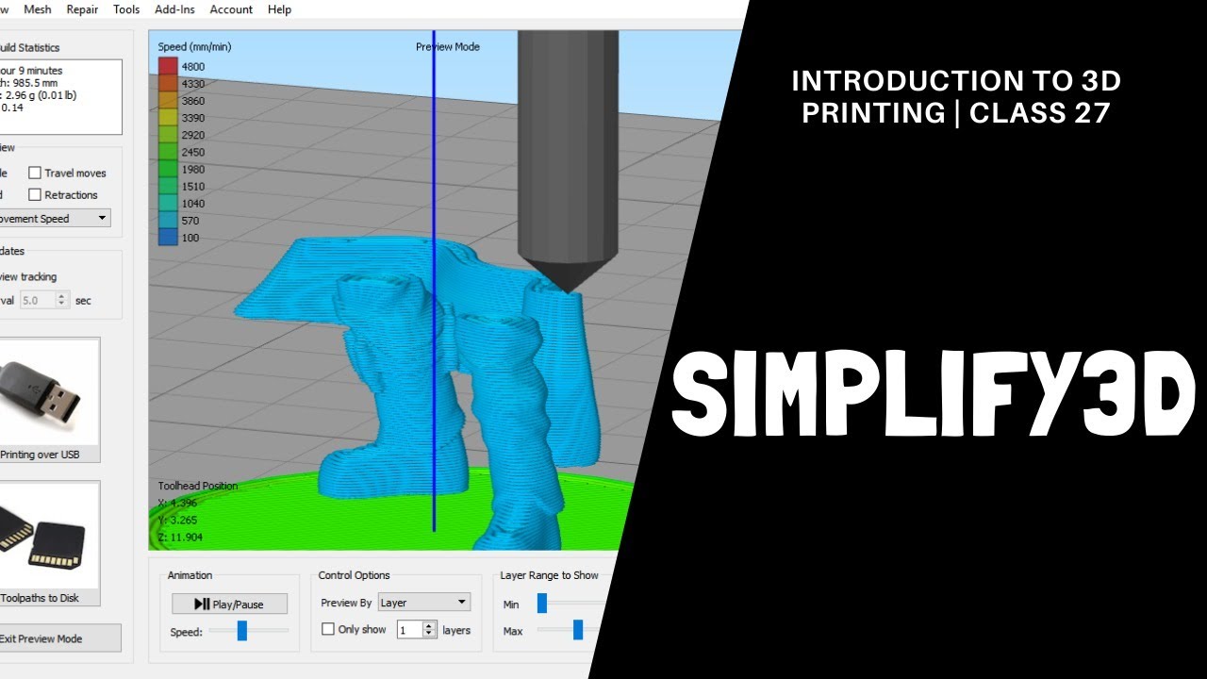Screen dimensions: 1207x679
Task: Click the update interval 5.0 field
Action: pyautogui.click(x=38, y=300)
